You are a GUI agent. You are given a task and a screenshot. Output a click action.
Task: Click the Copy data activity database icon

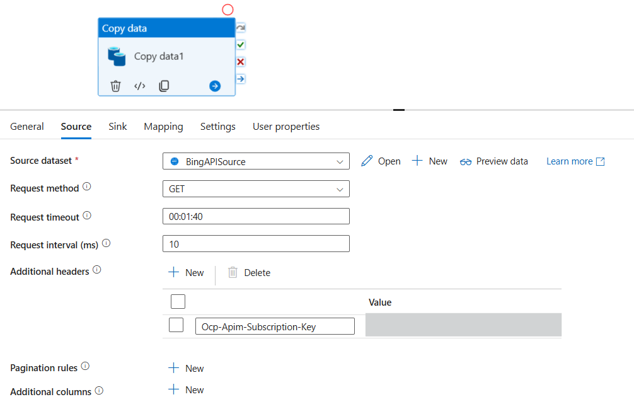coord(117,56)
